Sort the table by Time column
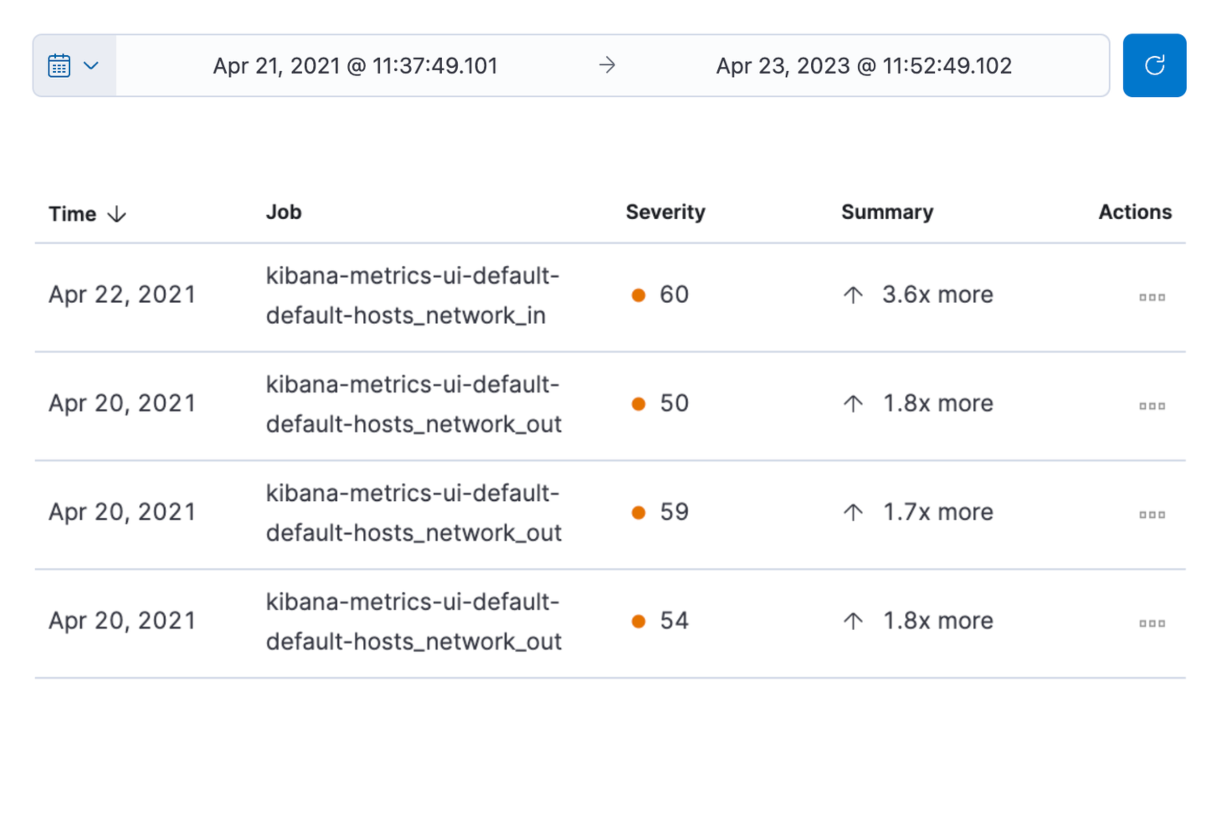The width and height of the screenshot is (1222, 829). pos(72,214)
